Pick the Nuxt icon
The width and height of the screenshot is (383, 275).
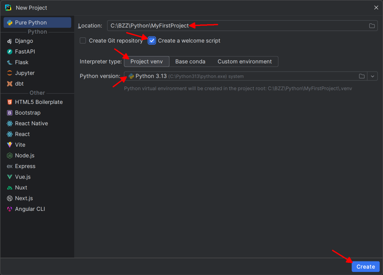[10, 188]
